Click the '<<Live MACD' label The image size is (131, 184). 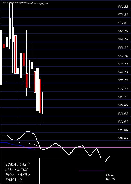(x=110, y=177)
